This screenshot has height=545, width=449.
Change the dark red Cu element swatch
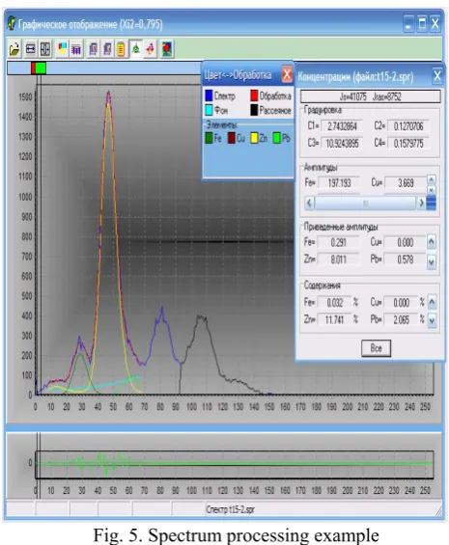pos(232,138)
